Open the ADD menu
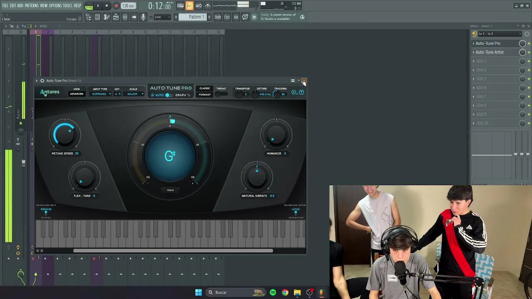The width and height of the screenshot is (532, 299). [x=20, y=5]
